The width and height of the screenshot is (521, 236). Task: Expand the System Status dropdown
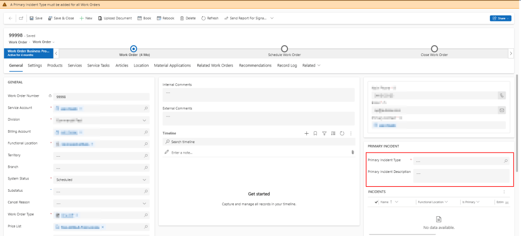[145, 180]
